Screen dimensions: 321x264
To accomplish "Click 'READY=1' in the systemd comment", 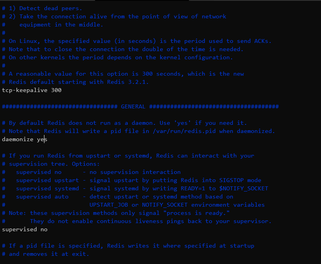I will click(193, 189).
